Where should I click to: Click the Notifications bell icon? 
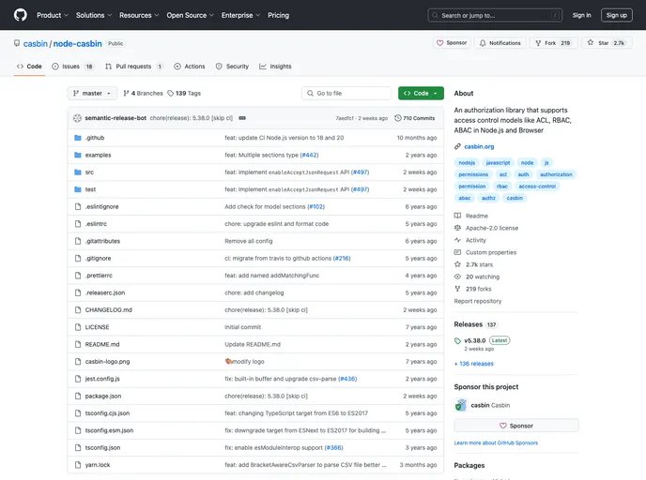coord(483,43)
